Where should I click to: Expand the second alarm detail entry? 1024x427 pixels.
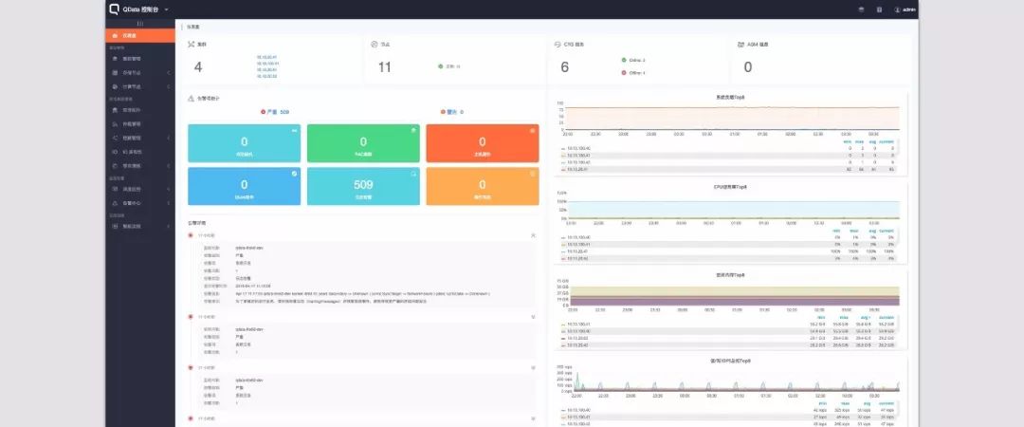tap(533, 317)
